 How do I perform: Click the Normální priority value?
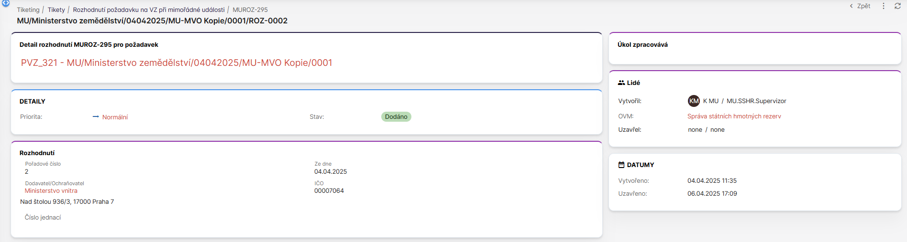[115, 117]
